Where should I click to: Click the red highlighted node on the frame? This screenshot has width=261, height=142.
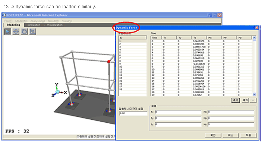pos(109,62)
